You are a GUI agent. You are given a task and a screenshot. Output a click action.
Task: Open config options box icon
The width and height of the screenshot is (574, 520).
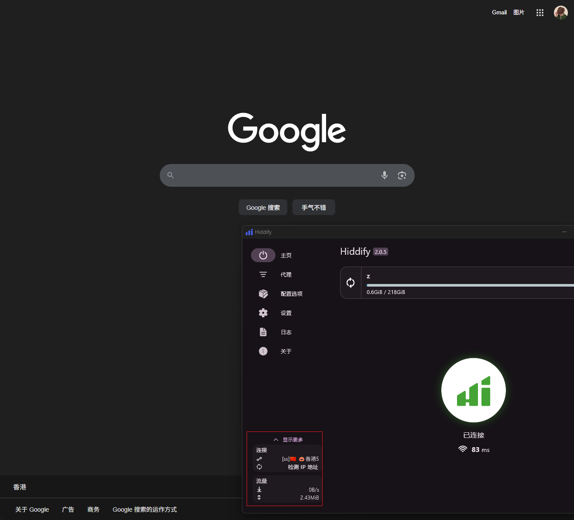pyautogui.click(x=263, y=294)
